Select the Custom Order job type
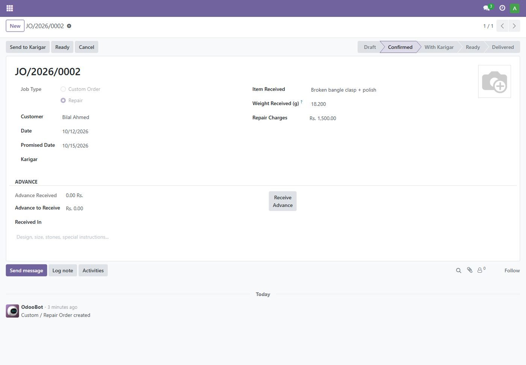The image size is (526, 365). 63,89
